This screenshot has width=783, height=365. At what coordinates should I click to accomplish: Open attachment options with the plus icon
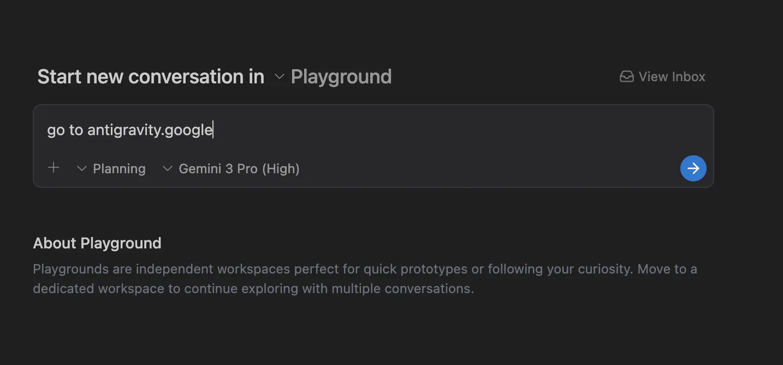(x=54, y=168)
